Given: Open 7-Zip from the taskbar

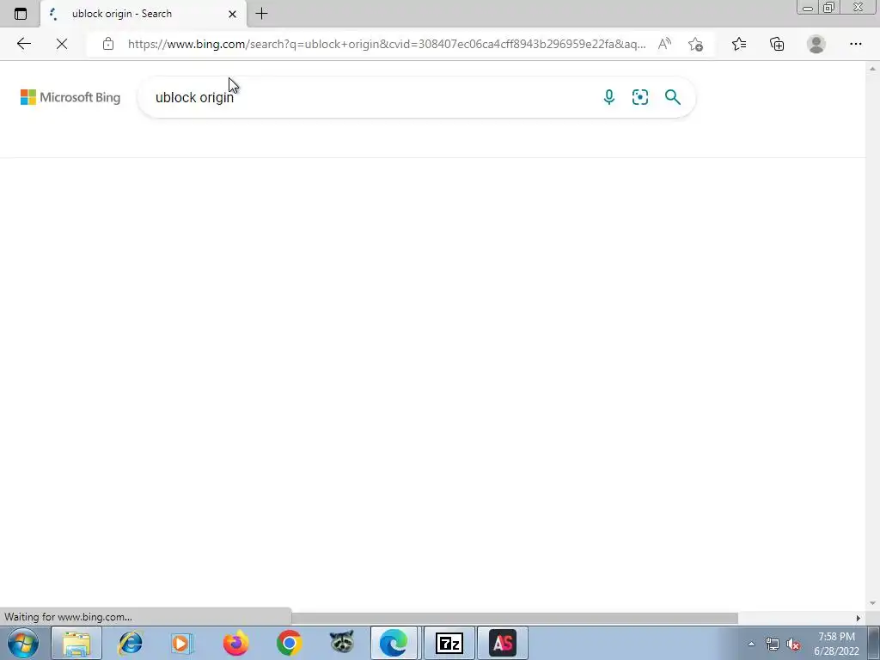Looking at the screenshot, I should tap(449, 643).
